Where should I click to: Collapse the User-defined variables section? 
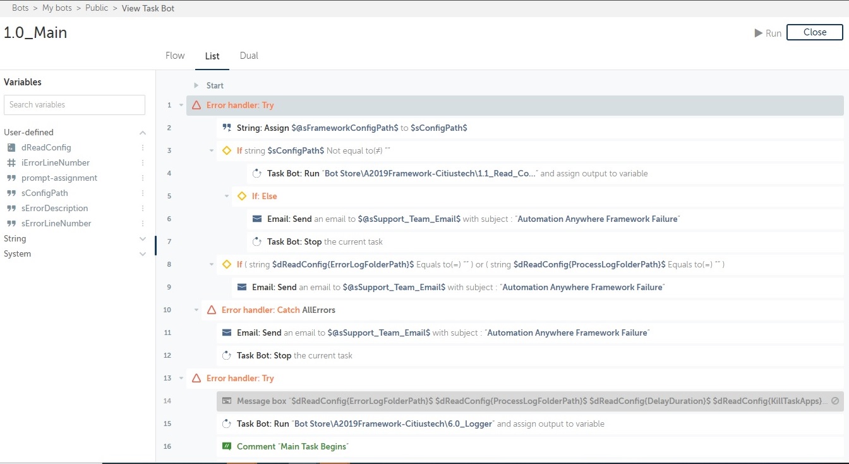(143, 133)
